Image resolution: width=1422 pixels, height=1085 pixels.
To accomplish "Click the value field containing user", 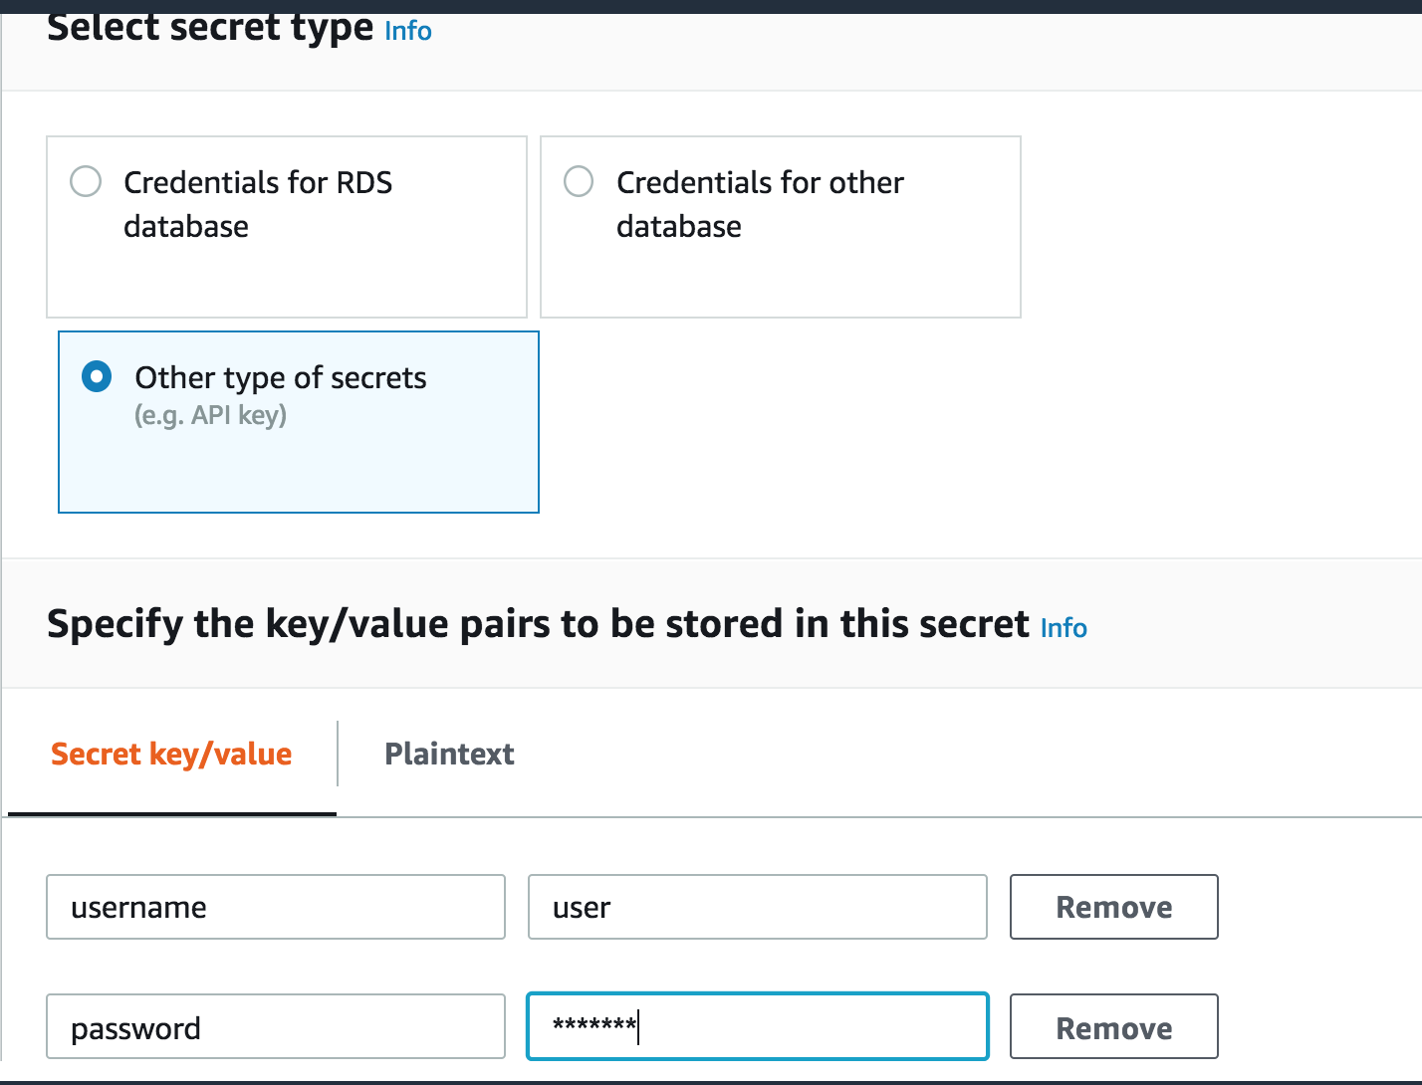I will 758,907.
